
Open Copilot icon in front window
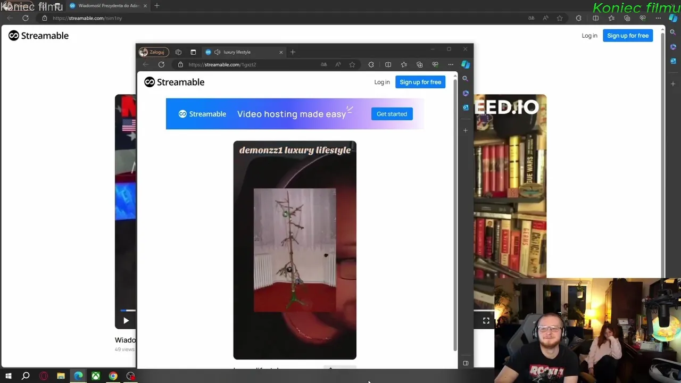[x=466, y=64]
